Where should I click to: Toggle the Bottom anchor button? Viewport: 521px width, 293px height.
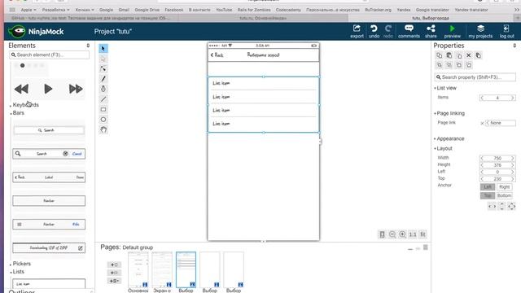tap(504, 195)
